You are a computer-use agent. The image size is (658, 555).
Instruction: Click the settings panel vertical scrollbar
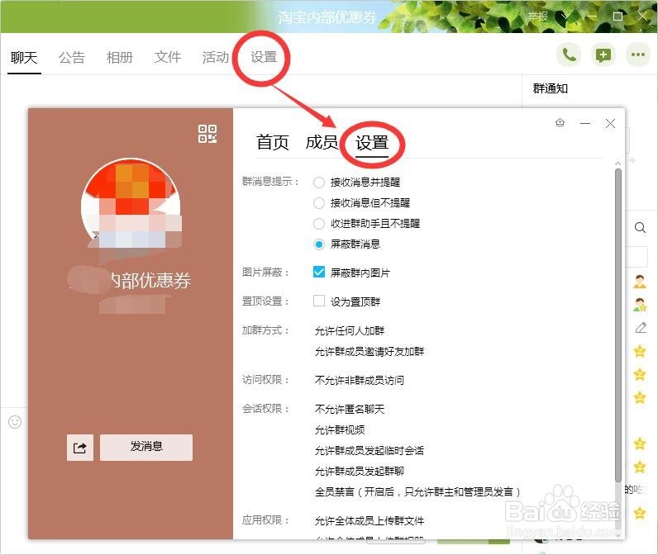click(617, 325)
